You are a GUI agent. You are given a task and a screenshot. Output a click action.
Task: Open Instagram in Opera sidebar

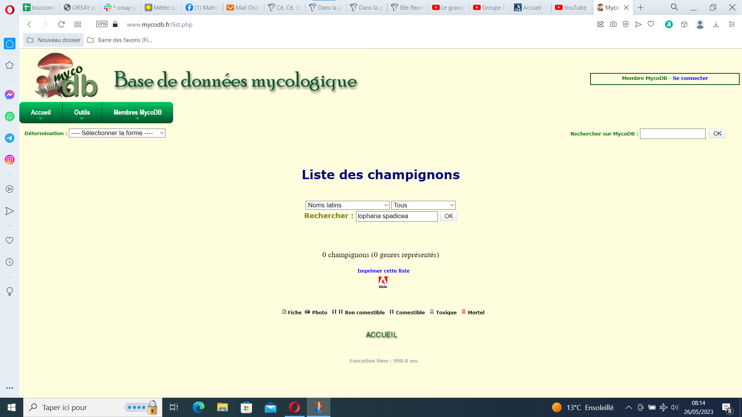coord(10,159)
